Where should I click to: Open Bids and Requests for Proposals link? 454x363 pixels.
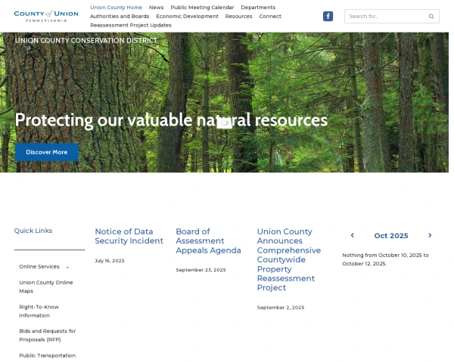tap(47, 335)
